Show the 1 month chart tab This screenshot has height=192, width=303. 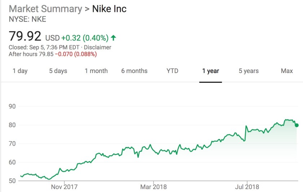coord(96,71)
